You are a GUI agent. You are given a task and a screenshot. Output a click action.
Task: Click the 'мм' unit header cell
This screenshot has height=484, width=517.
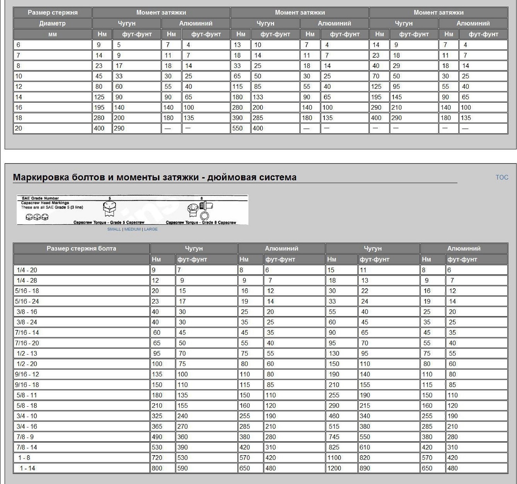[x=53, y=34]
